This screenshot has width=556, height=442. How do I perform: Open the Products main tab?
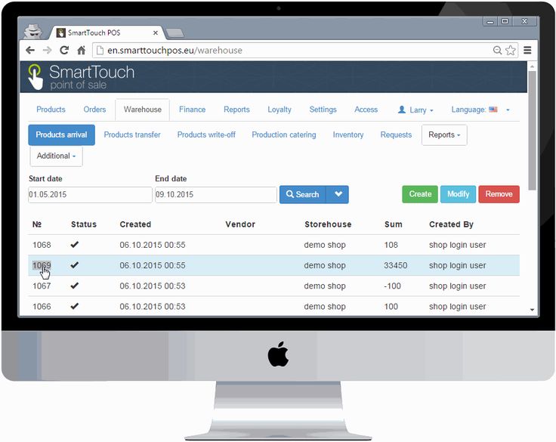coord(51,110)
